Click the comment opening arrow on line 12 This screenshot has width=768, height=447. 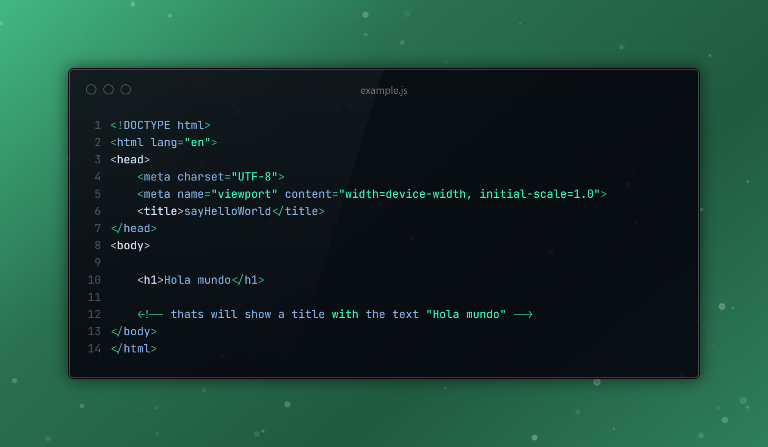point(150,314)
